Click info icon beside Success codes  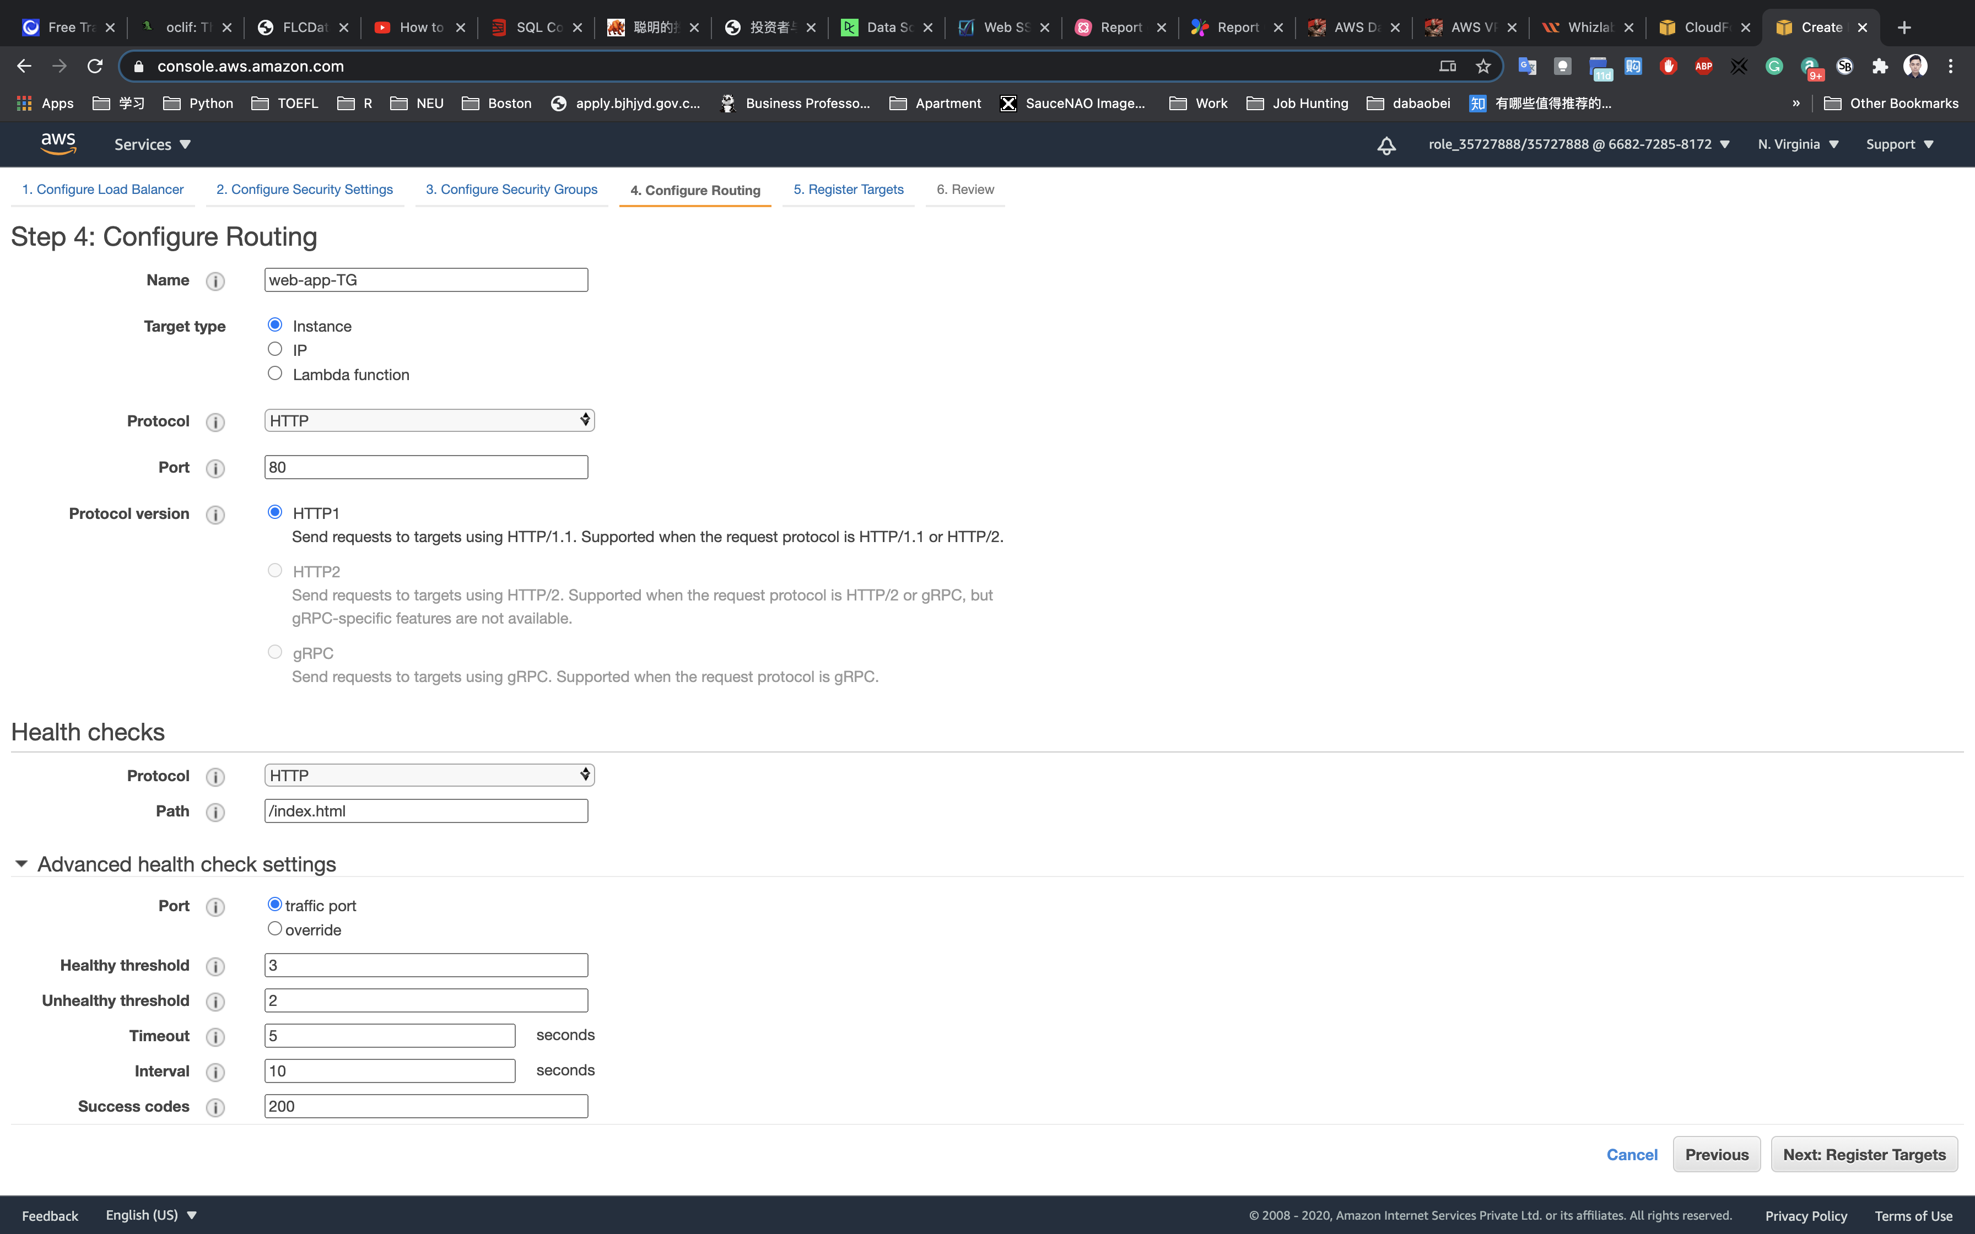[215, 1107]
